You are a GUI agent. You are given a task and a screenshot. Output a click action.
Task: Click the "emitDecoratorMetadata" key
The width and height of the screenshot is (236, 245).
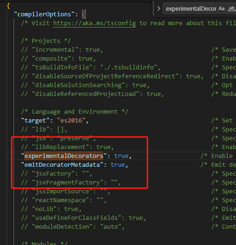coord(62,165)
